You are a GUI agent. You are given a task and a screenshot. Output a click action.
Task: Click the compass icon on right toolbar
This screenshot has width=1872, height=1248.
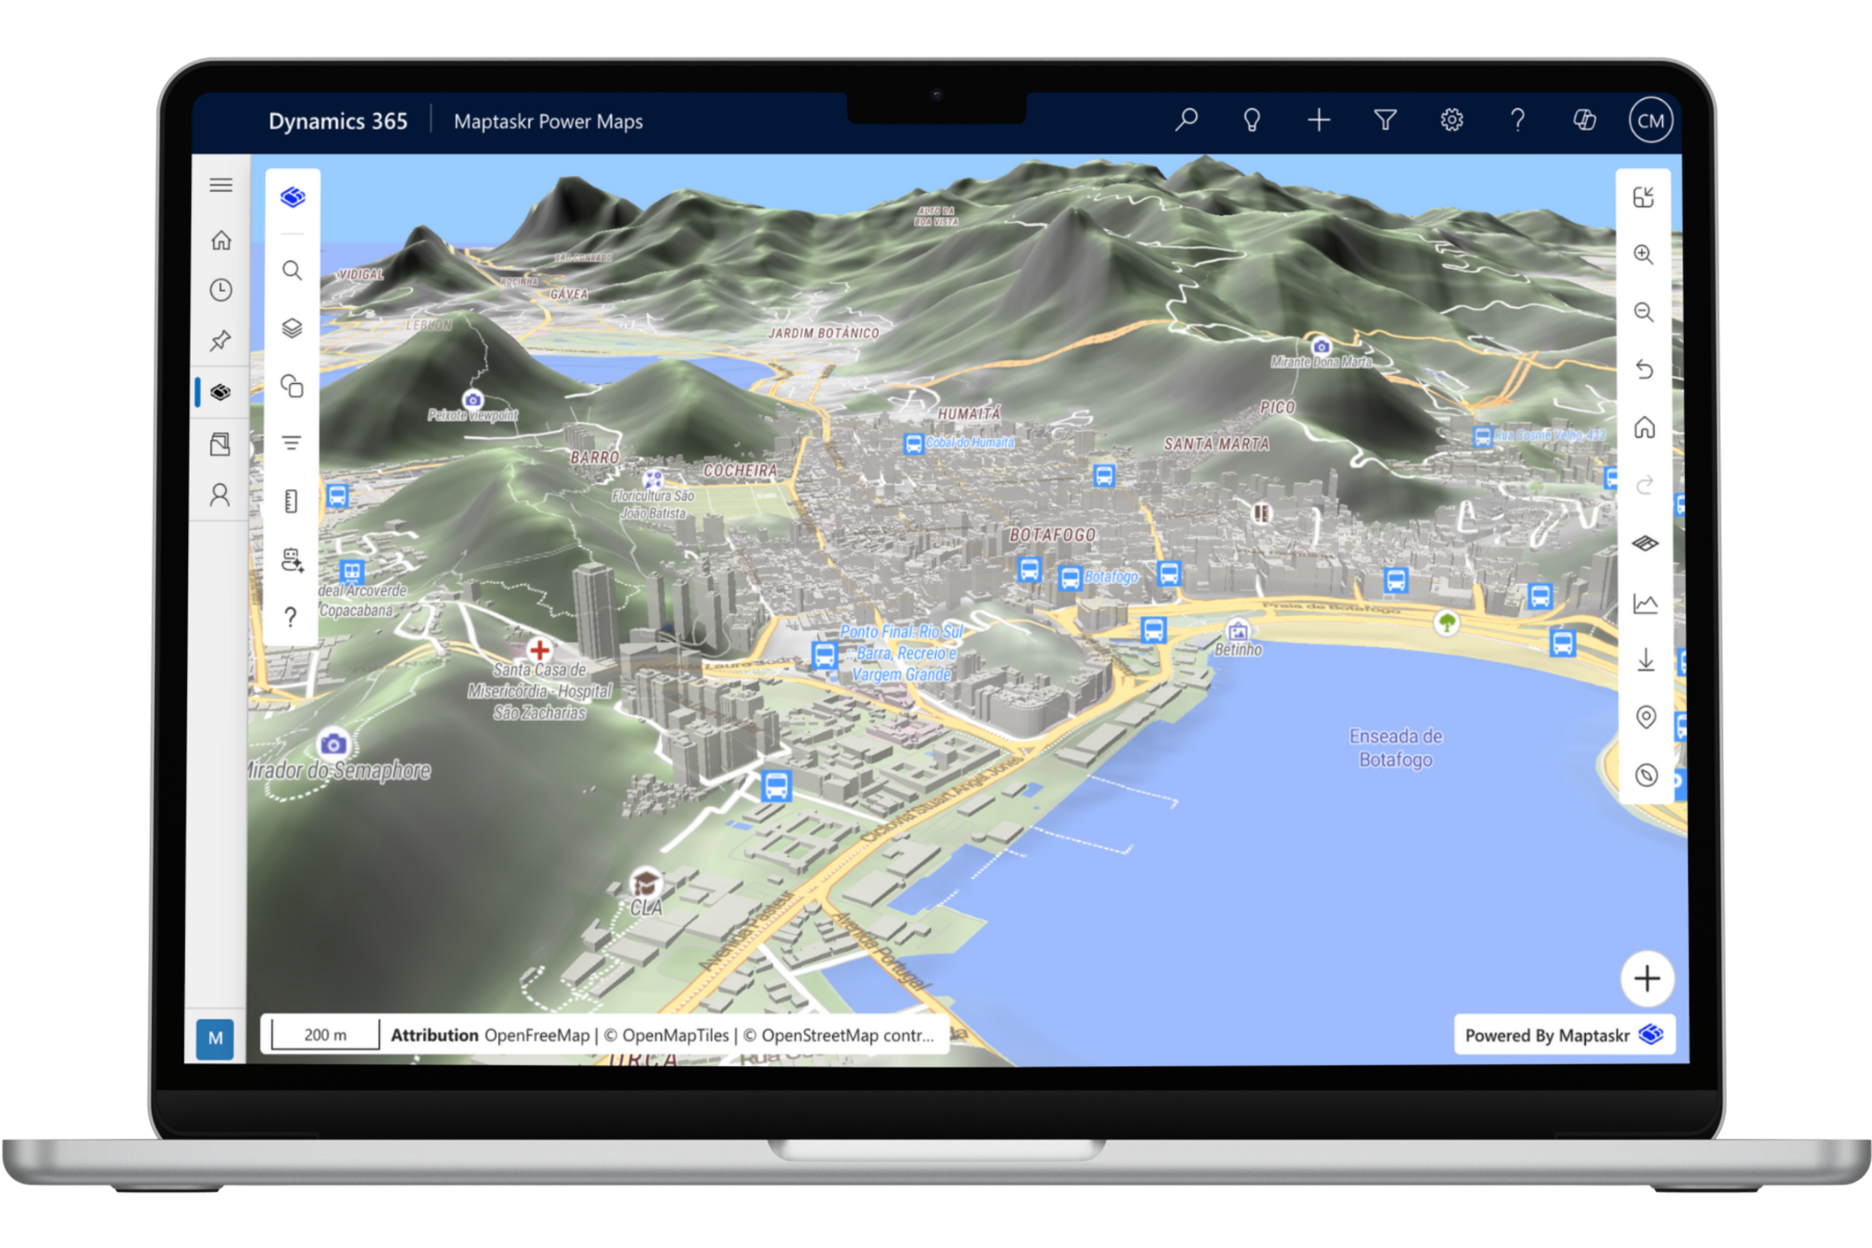pos(1646,775)
